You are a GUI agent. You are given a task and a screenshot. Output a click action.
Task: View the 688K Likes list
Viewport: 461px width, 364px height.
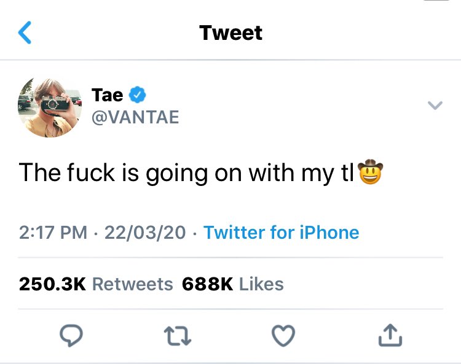pyautogui.click(x=233, y=284)
